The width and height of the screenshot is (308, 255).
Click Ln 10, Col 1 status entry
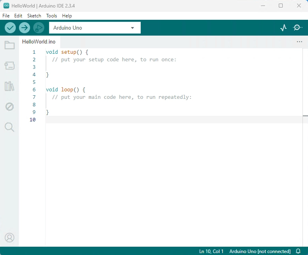pos(211,251)
